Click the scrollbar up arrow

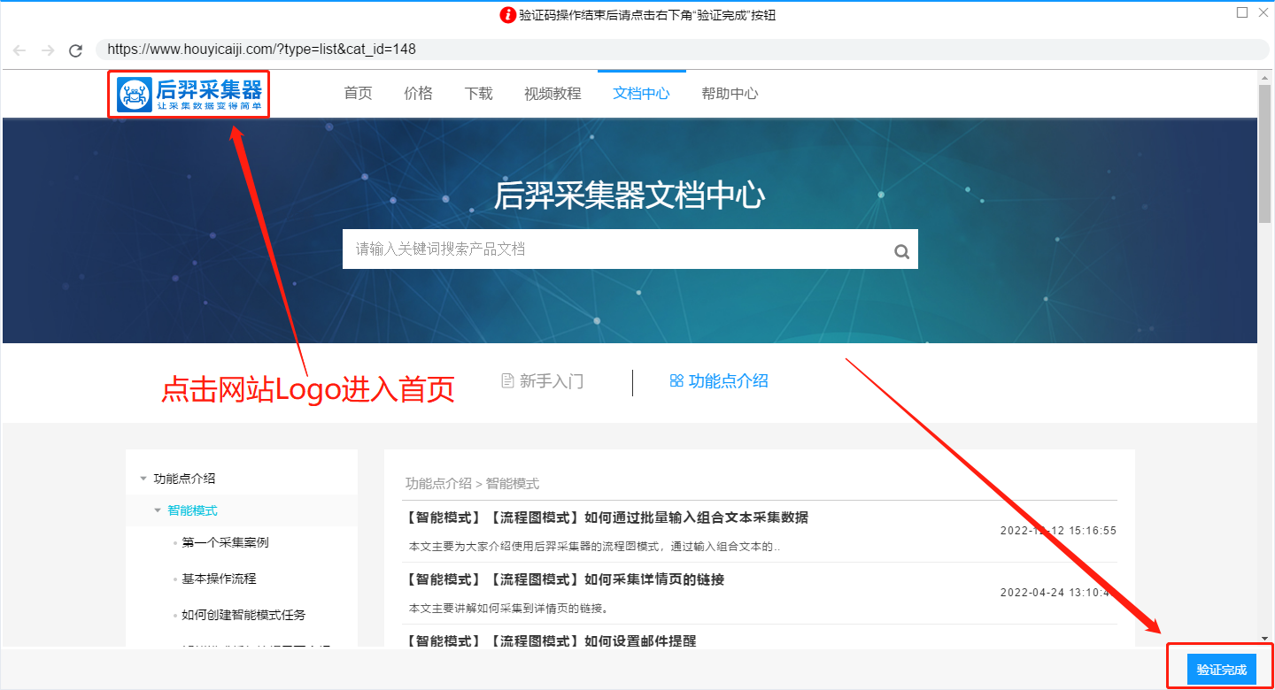(1266, 78)
